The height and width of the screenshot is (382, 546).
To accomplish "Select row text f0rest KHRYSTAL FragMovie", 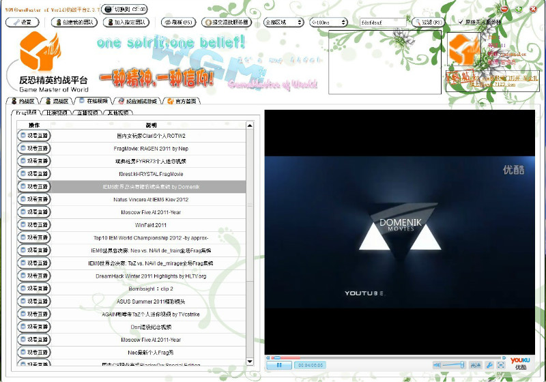I will [x=151, y=174].
